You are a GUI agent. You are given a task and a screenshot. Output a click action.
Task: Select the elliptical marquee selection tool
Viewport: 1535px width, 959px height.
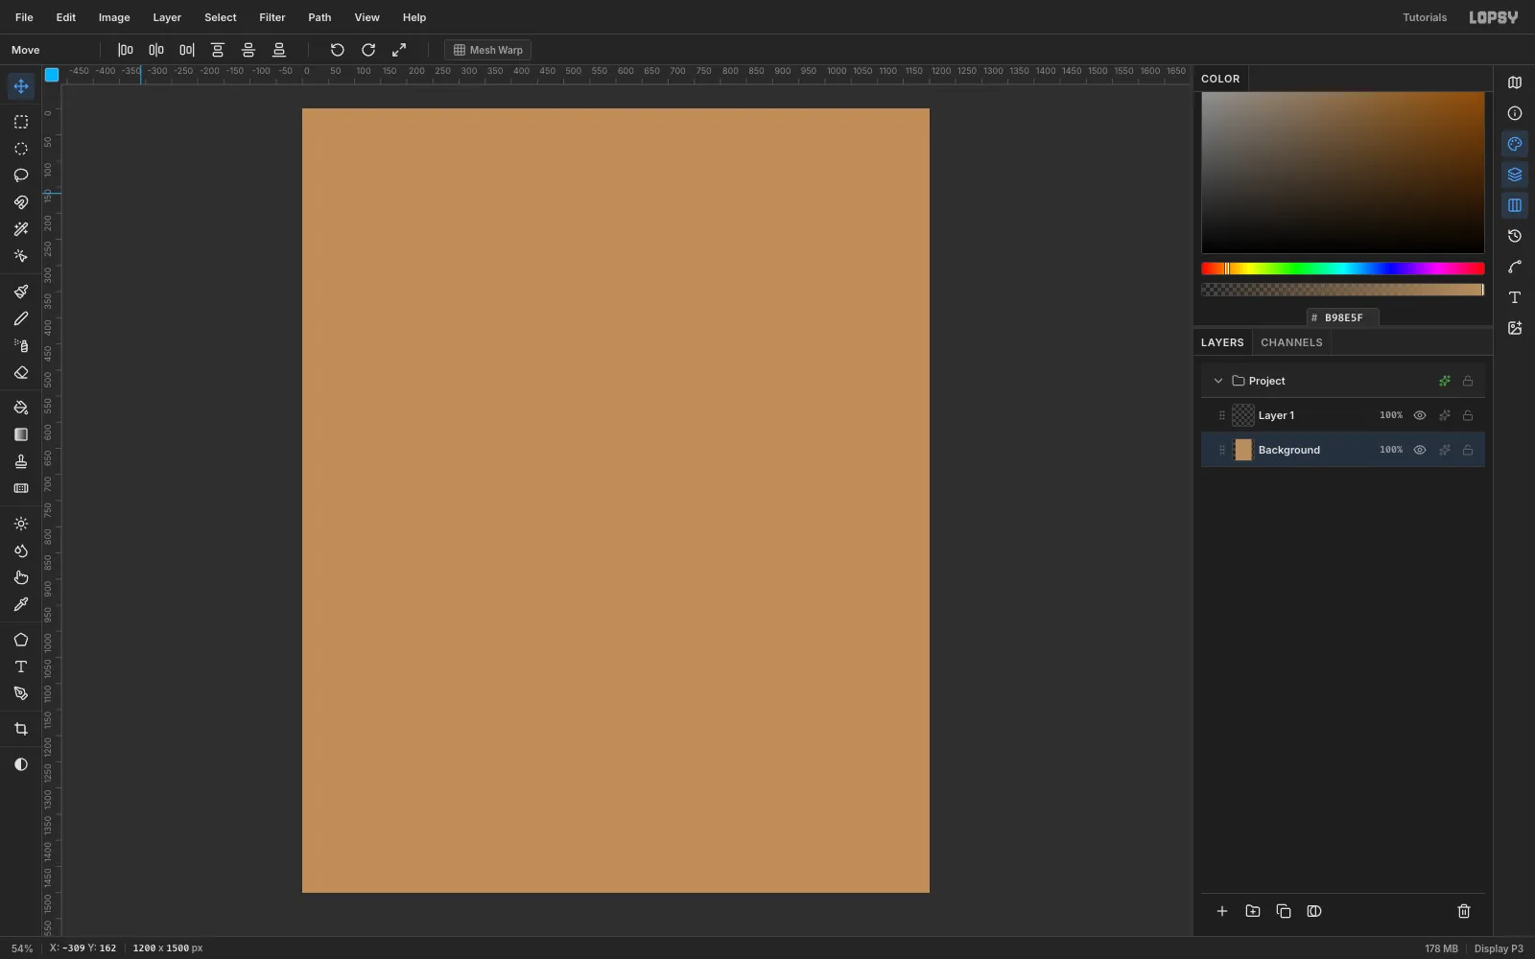tap(21, 149)
